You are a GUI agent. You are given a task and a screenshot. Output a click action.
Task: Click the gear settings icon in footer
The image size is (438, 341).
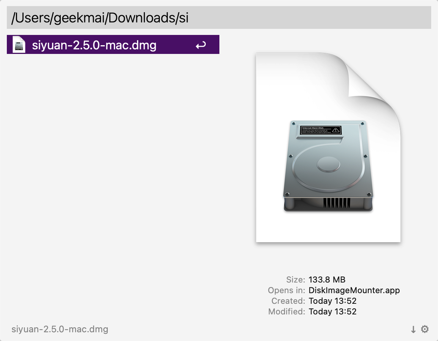[425, 329]
